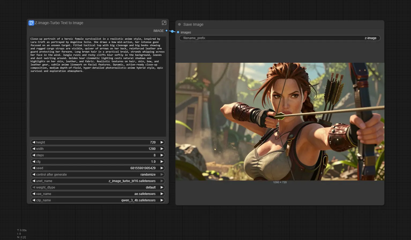Open the control after generate dropdown
The height and width of the screenshot is (240, 411).
click(x=98, y=175)
